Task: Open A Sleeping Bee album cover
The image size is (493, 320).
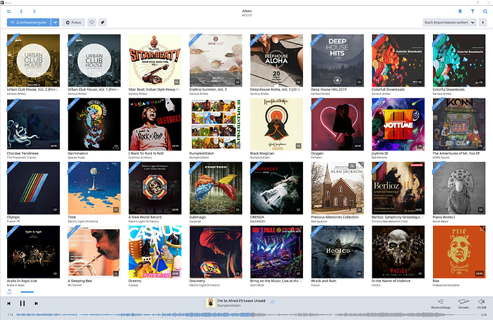Action: 94,252
